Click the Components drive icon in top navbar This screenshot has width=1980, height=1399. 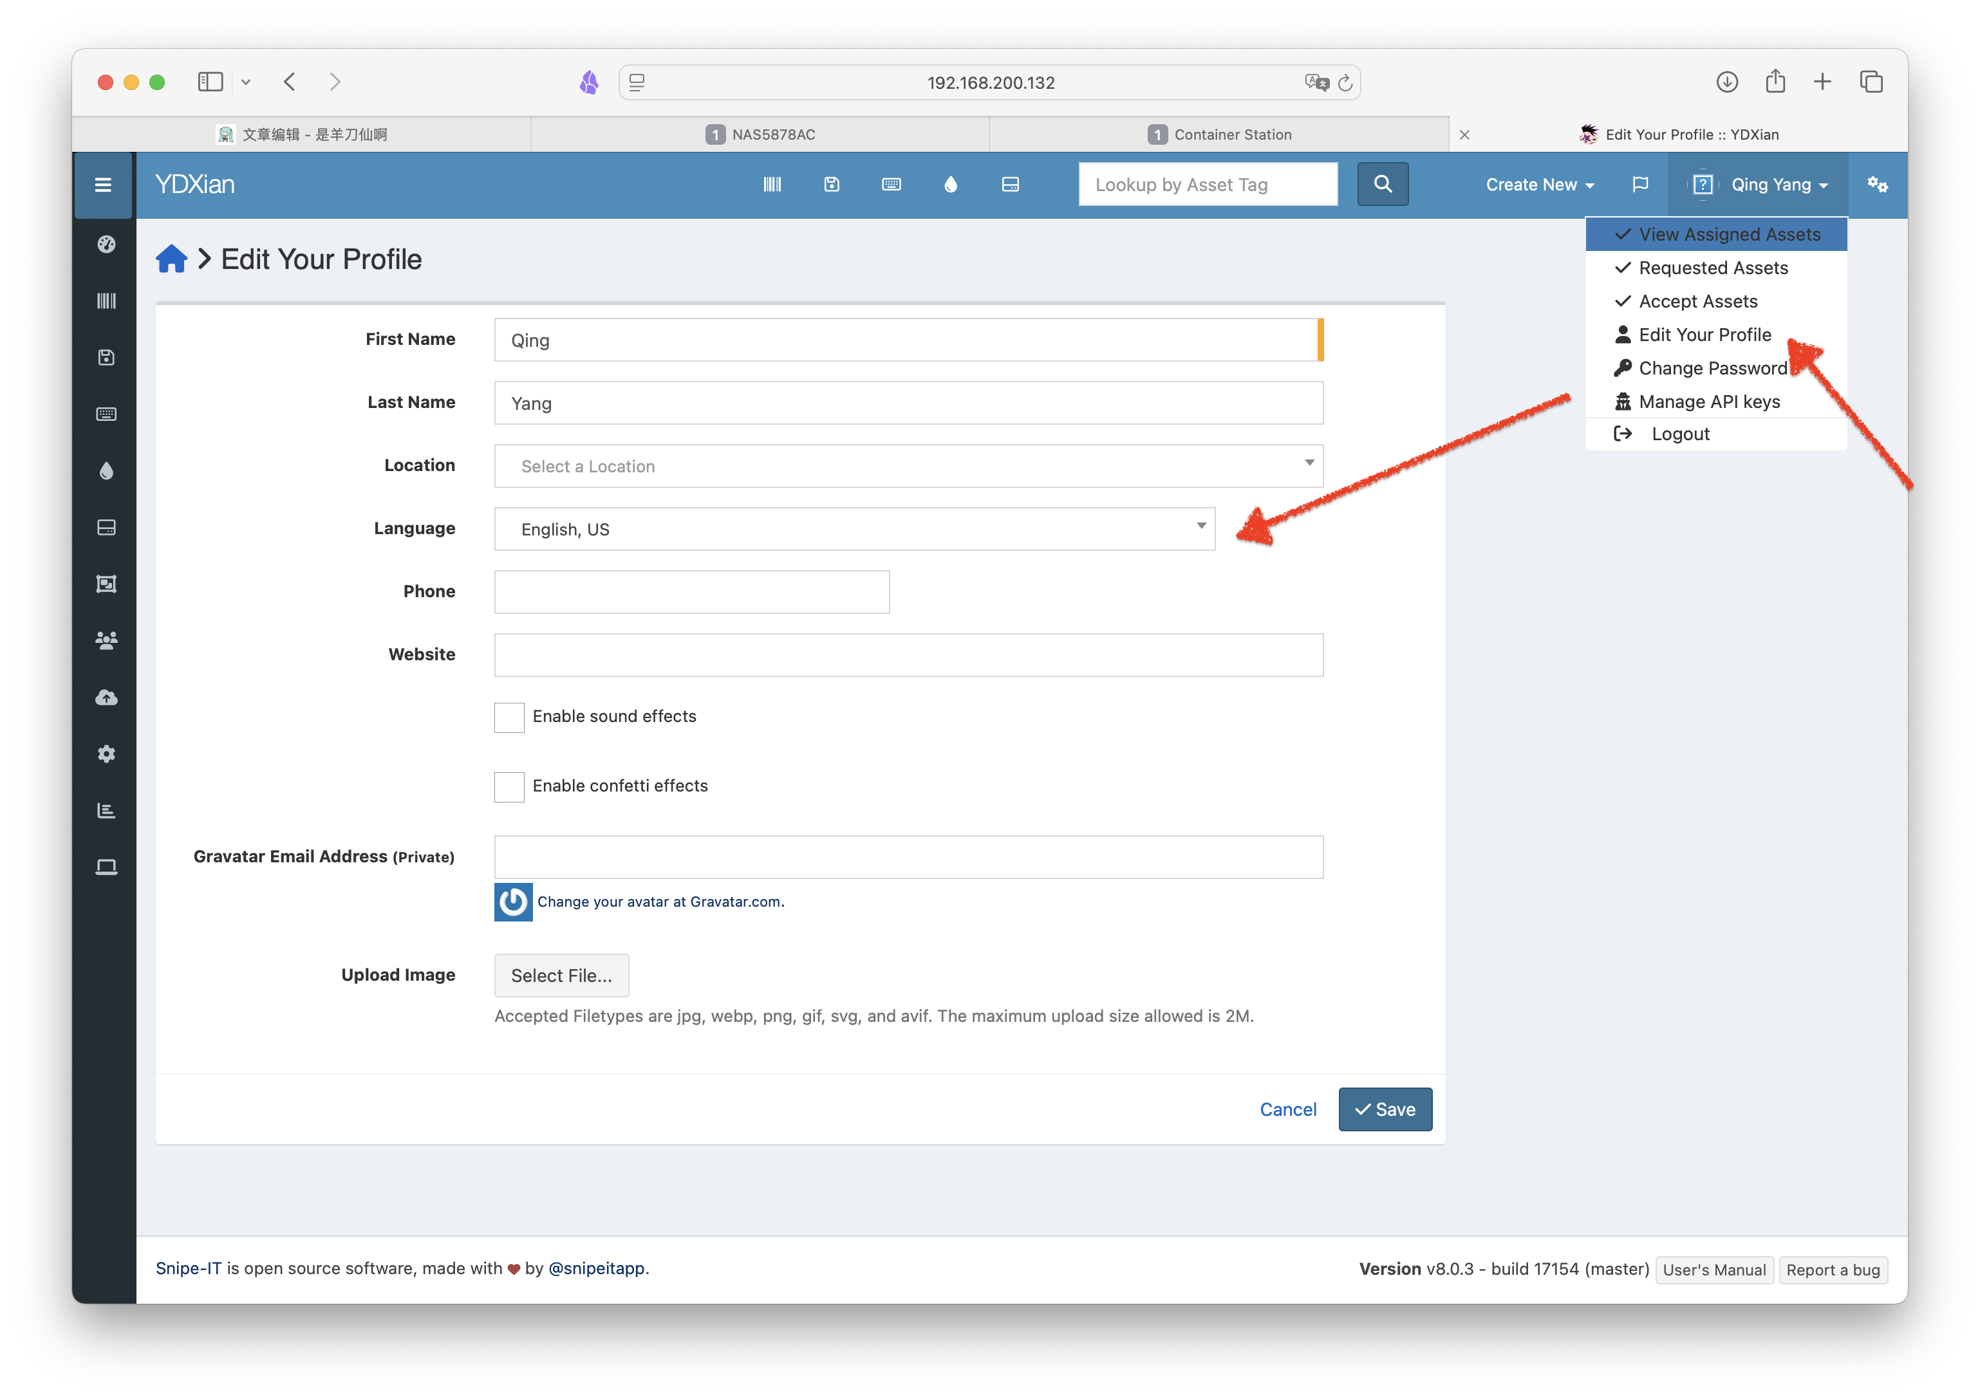pos(1010,185)
